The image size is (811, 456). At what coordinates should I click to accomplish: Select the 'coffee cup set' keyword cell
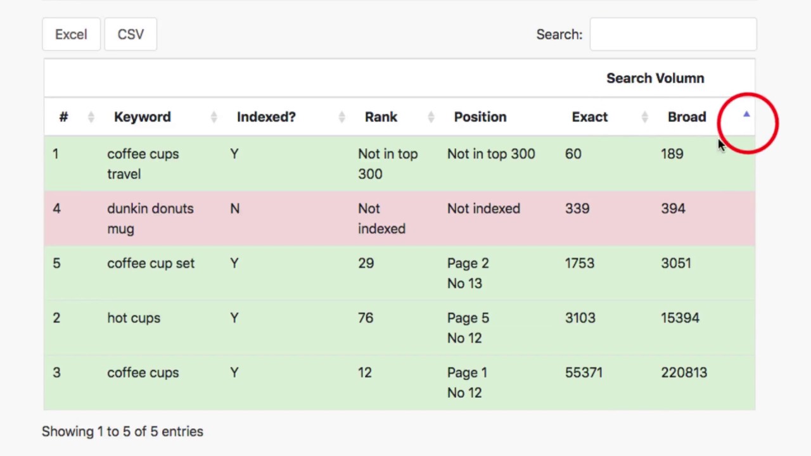pyautogui.click(x=151, y=263)
